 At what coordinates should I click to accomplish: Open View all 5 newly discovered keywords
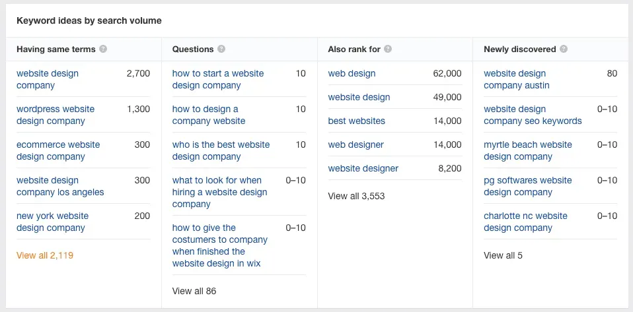503,255
